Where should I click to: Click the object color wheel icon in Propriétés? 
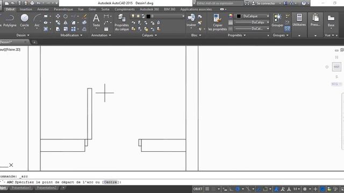click(x=231, y=16)
